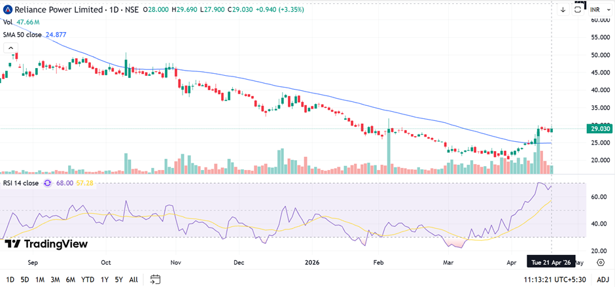This screenshot has width=615, height=287.
Task: Open the INR currency dropdown
Action: (x=595, y=10)
